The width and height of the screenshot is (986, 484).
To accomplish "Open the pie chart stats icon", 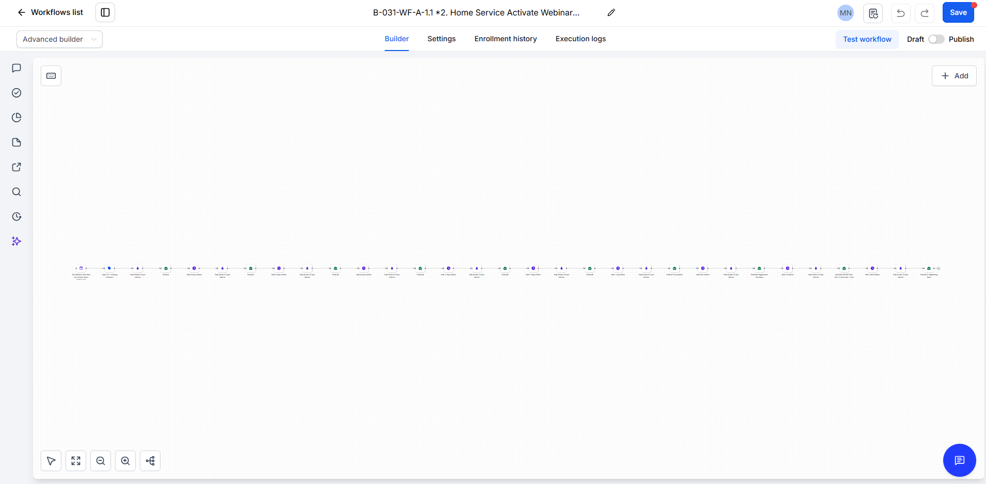I will (x=17, y=118).
